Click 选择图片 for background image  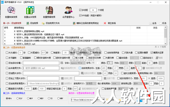coord(67,84)
